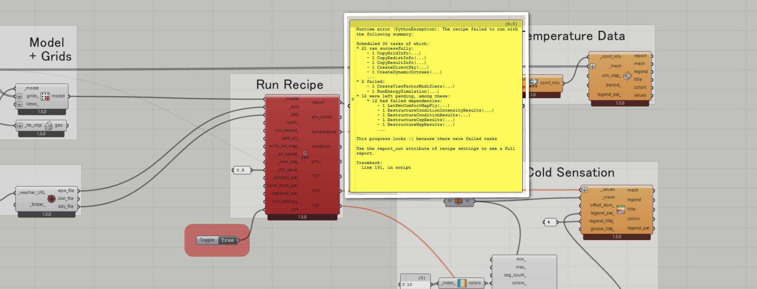Select the {0} panel containing 0 10
Viewport: 757px width, 289px height.
pos(415,282)
